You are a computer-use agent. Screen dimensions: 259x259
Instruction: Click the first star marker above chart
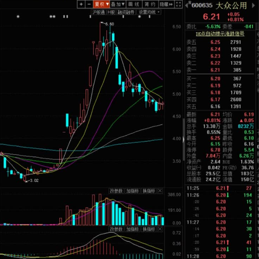click(x=18, y=17)
